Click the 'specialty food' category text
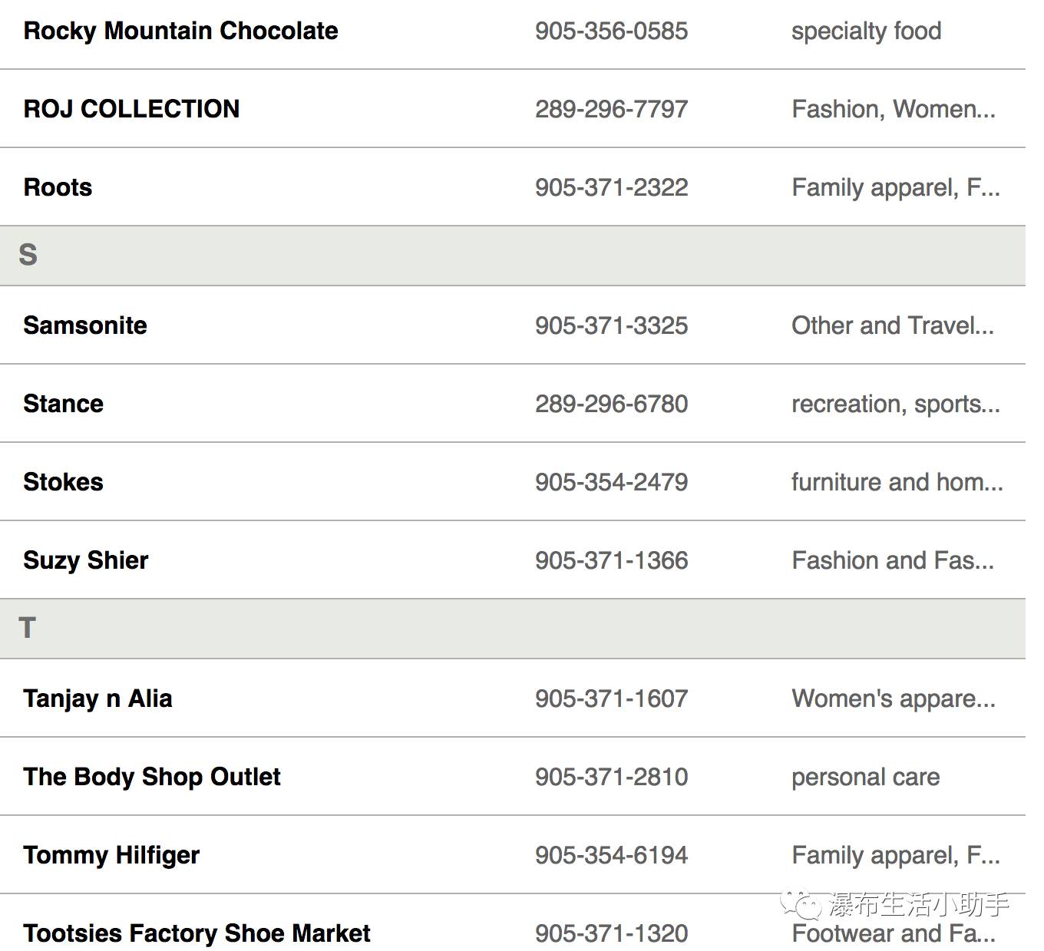This screenshot has width=1044, height=951. (x=867, y=31)
